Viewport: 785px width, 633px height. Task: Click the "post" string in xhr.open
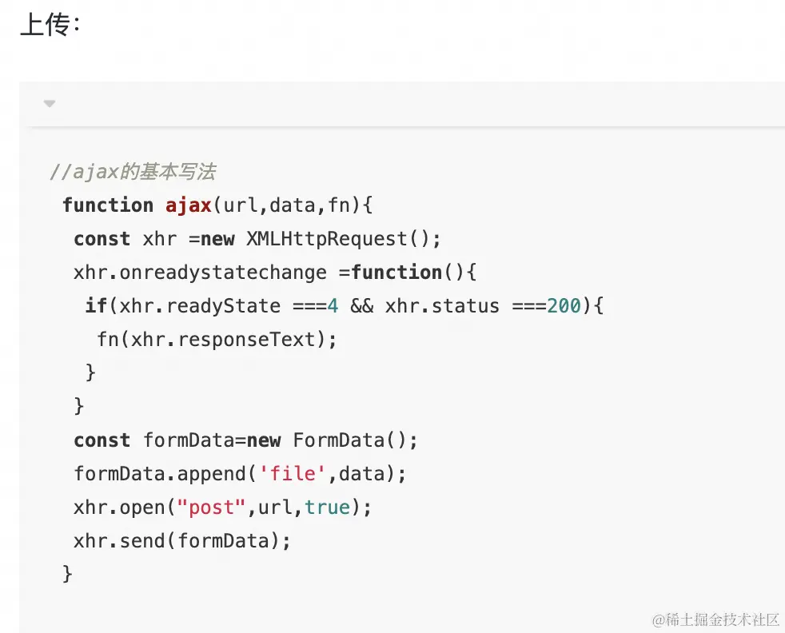(211, 508)
